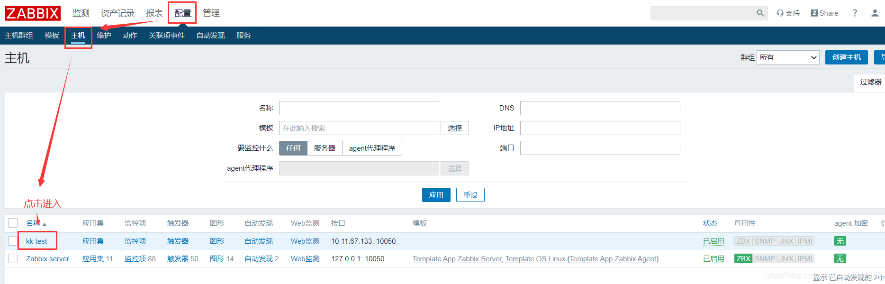The image size is (885, 284).
Task: Click the 创建主机 button
Action: (846, 57)
